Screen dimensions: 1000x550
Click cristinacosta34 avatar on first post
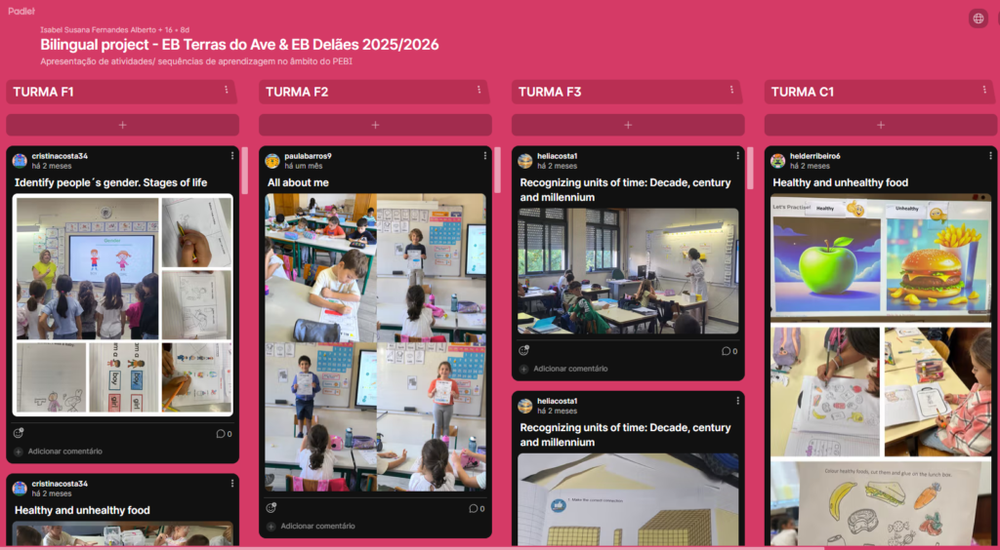pos(20,161)
